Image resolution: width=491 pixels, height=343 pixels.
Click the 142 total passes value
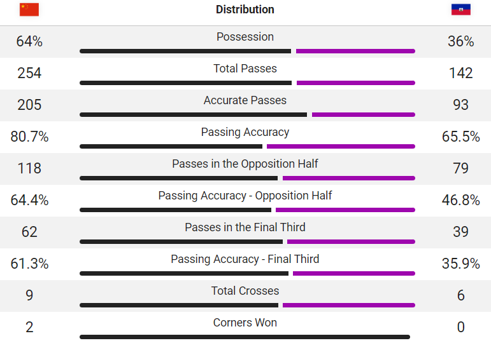(460, 73)
